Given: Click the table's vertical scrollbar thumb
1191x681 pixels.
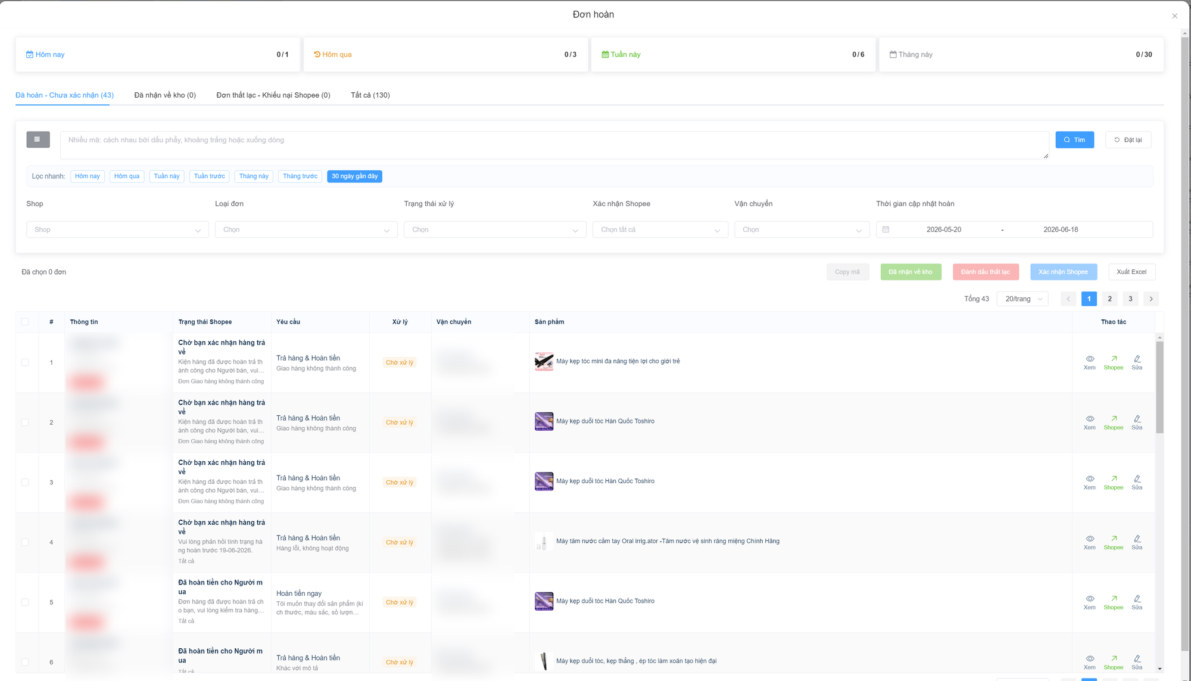Looking at the screenshot, I should coord(1159,387).
